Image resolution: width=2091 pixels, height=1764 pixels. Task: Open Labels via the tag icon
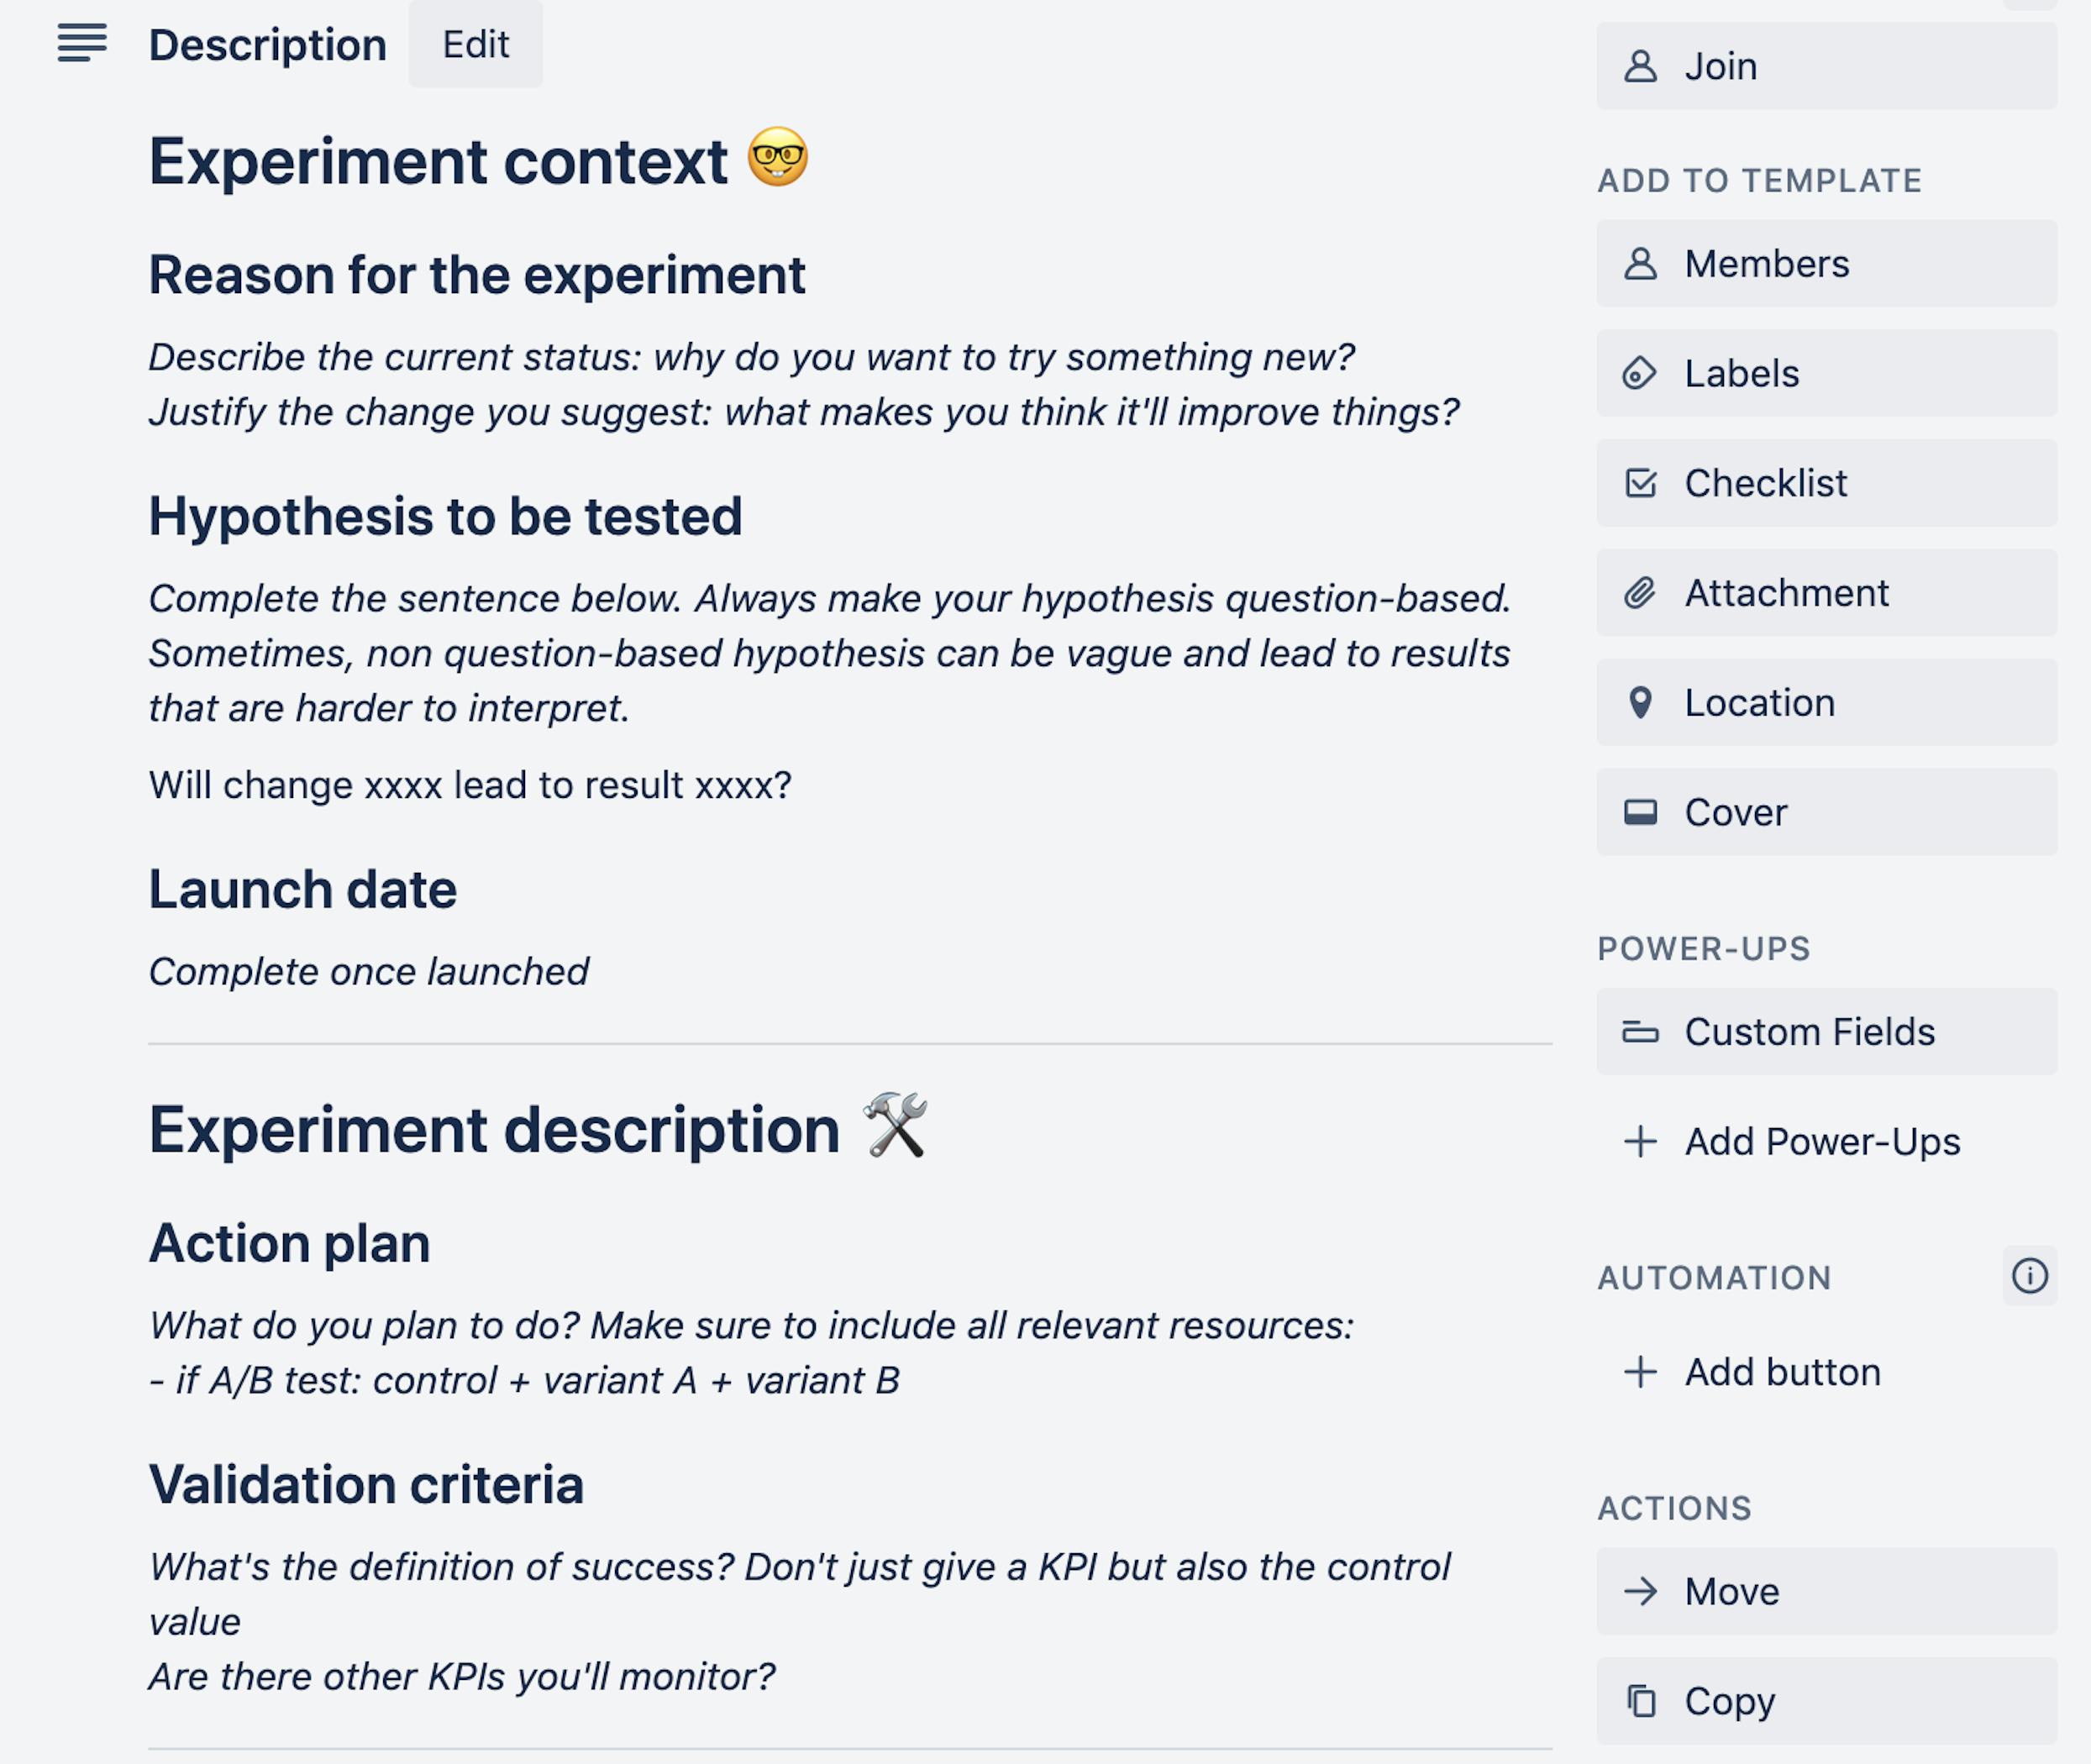pyautogui.click(x=1641, y=373)
